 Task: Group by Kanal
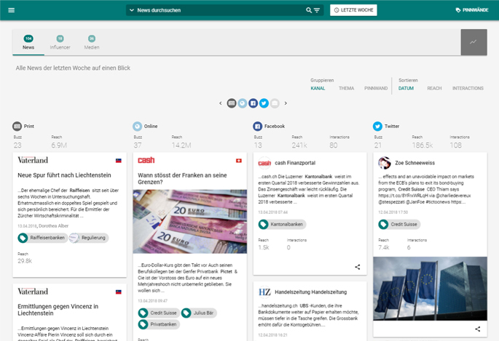[x=318, y=88]
